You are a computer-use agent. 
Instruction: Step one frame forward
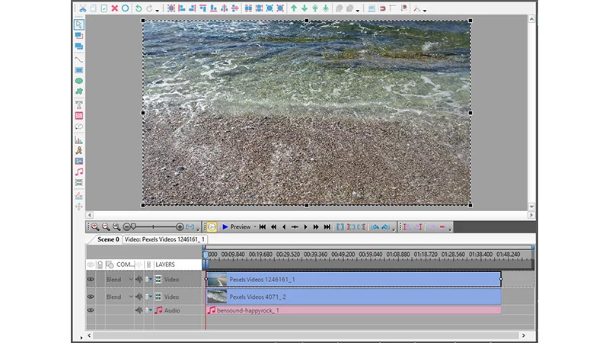click(305, 226)
